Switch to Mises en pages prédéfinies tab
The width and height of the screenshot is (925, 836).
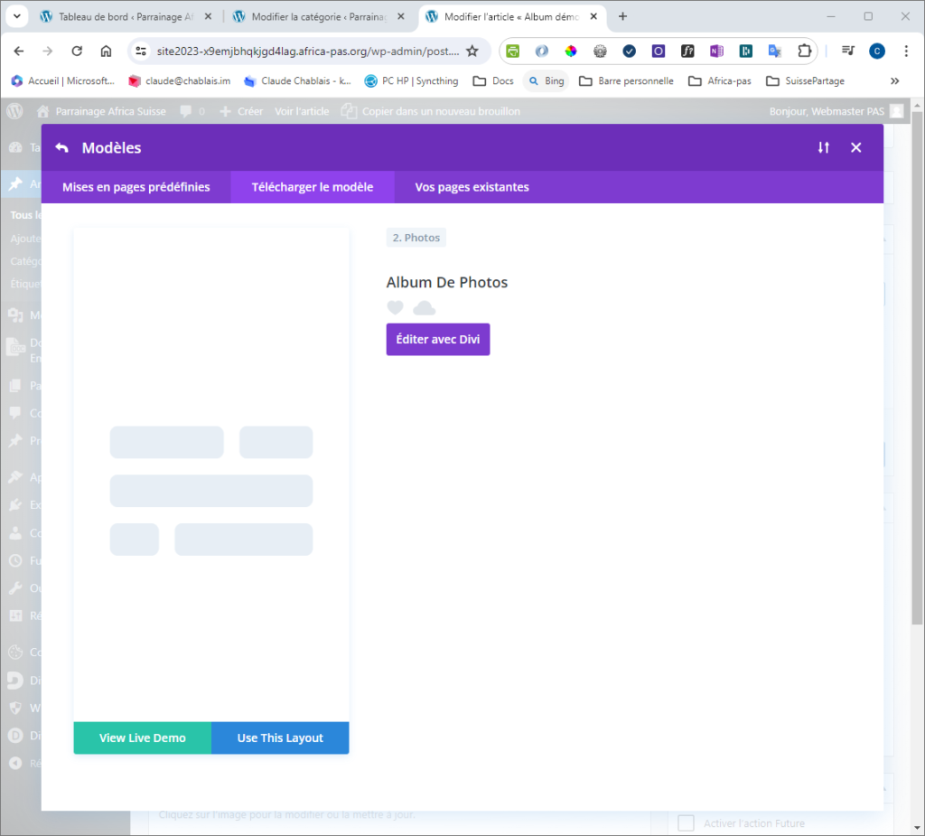pyautogui.click(x=135, y=187)
